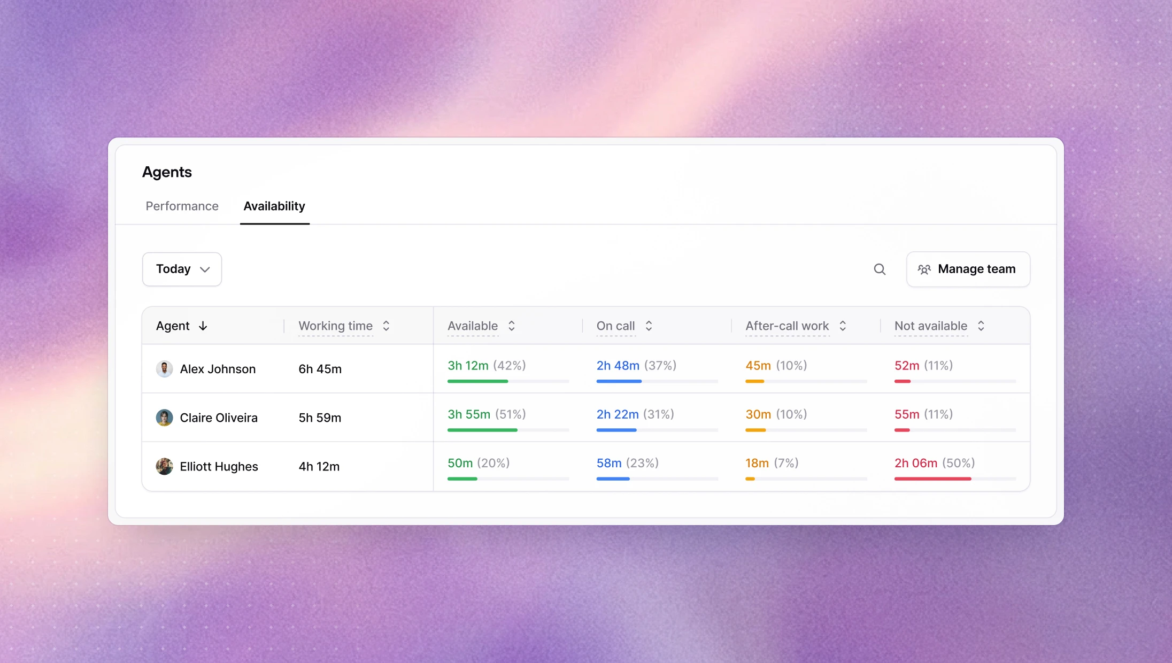Click Claire Oliveira's blue On call bar
The image size is (1172, 663).
coord(616,430)
